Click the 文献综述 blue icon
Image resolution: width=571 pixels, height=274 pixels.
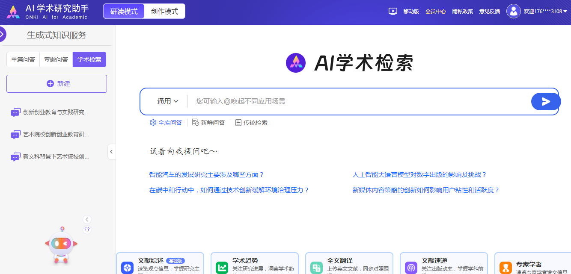[128, 268]
